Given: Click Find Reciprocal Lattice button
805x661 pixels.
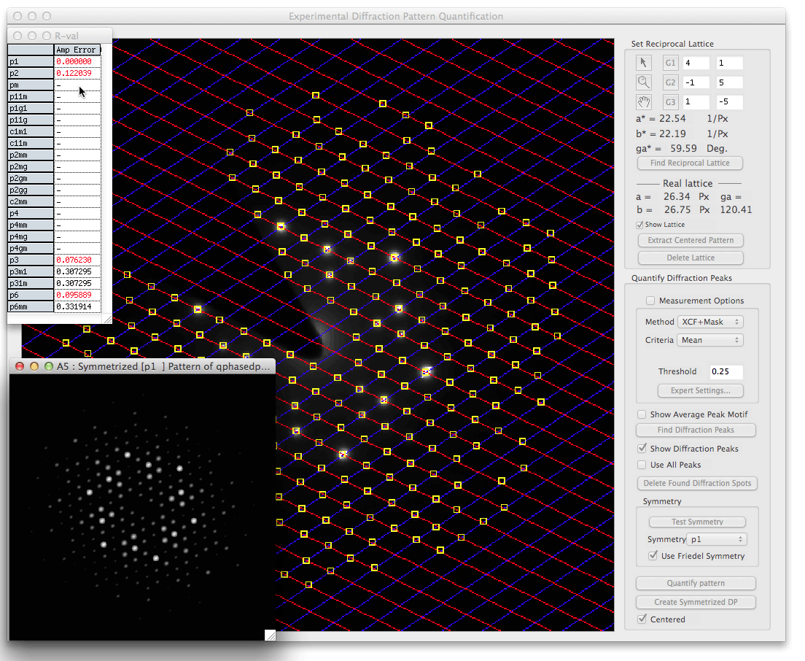Looking at the screenshot, I should [690, 163].
